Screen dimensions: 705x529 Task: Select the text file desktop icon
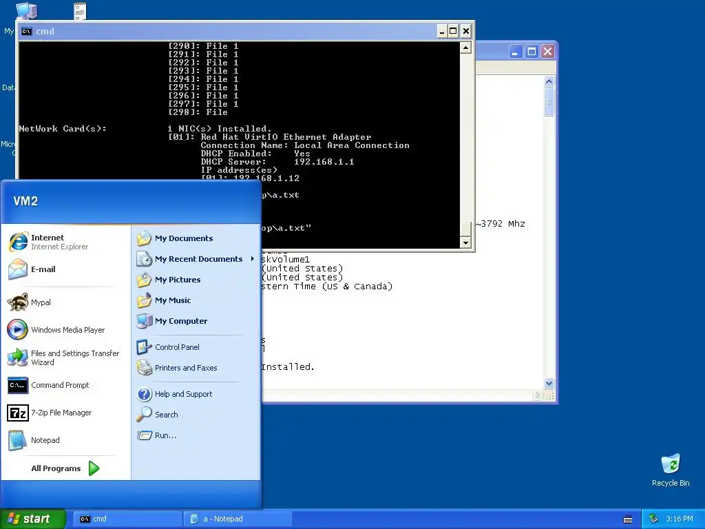point(80,11)
